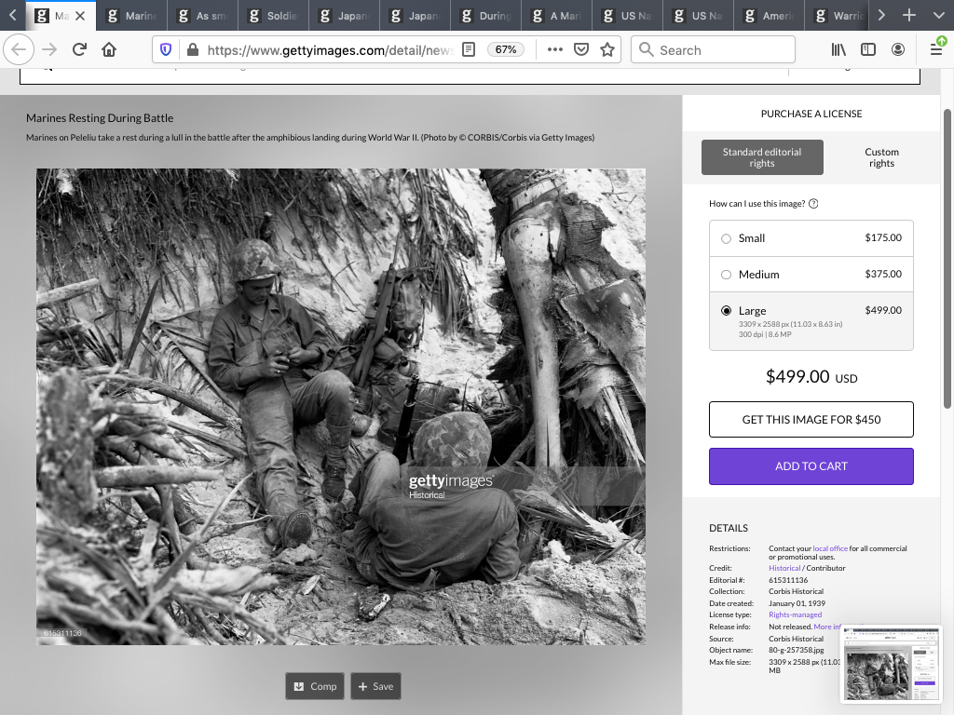Screen dimensions: 954x715
Task: Open the tracking protection shield icon
Action: [167, 50]
